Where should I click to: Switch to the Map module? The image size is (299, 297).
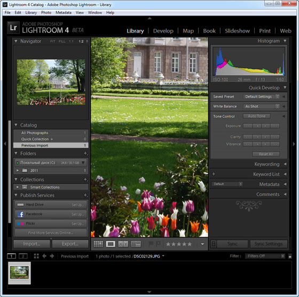[x=188, y=31]
